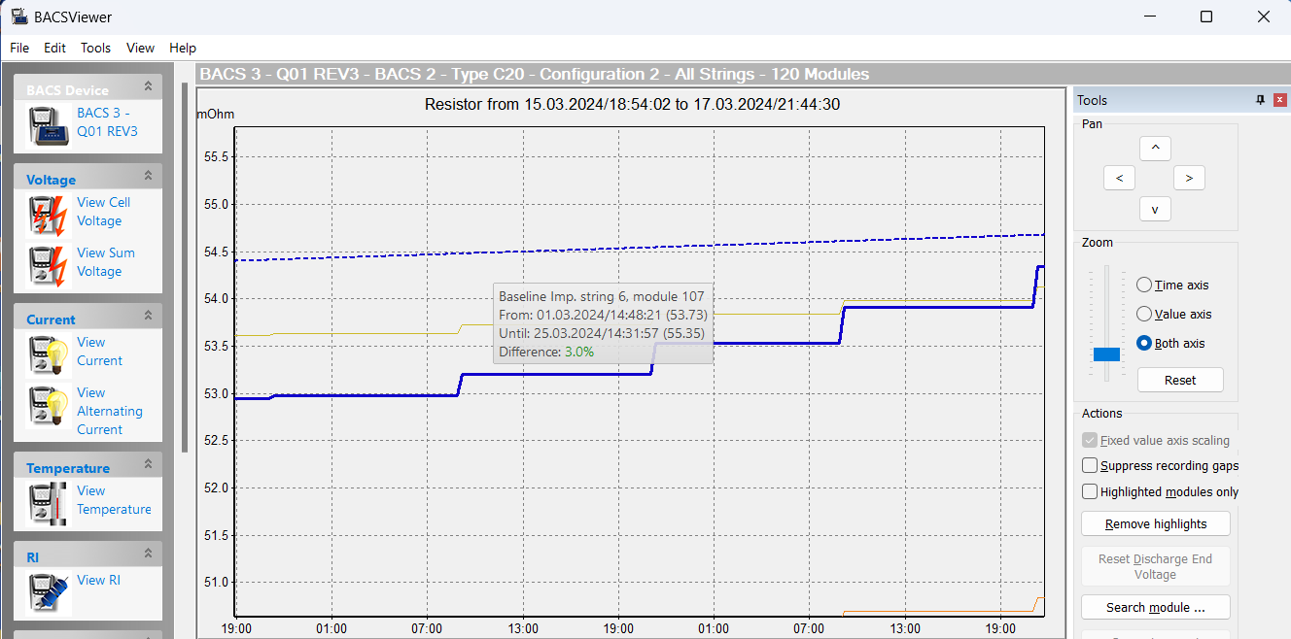Select the Value axis zoom option
Viewport: 1291px width, 639px height.
[1144, 314]
